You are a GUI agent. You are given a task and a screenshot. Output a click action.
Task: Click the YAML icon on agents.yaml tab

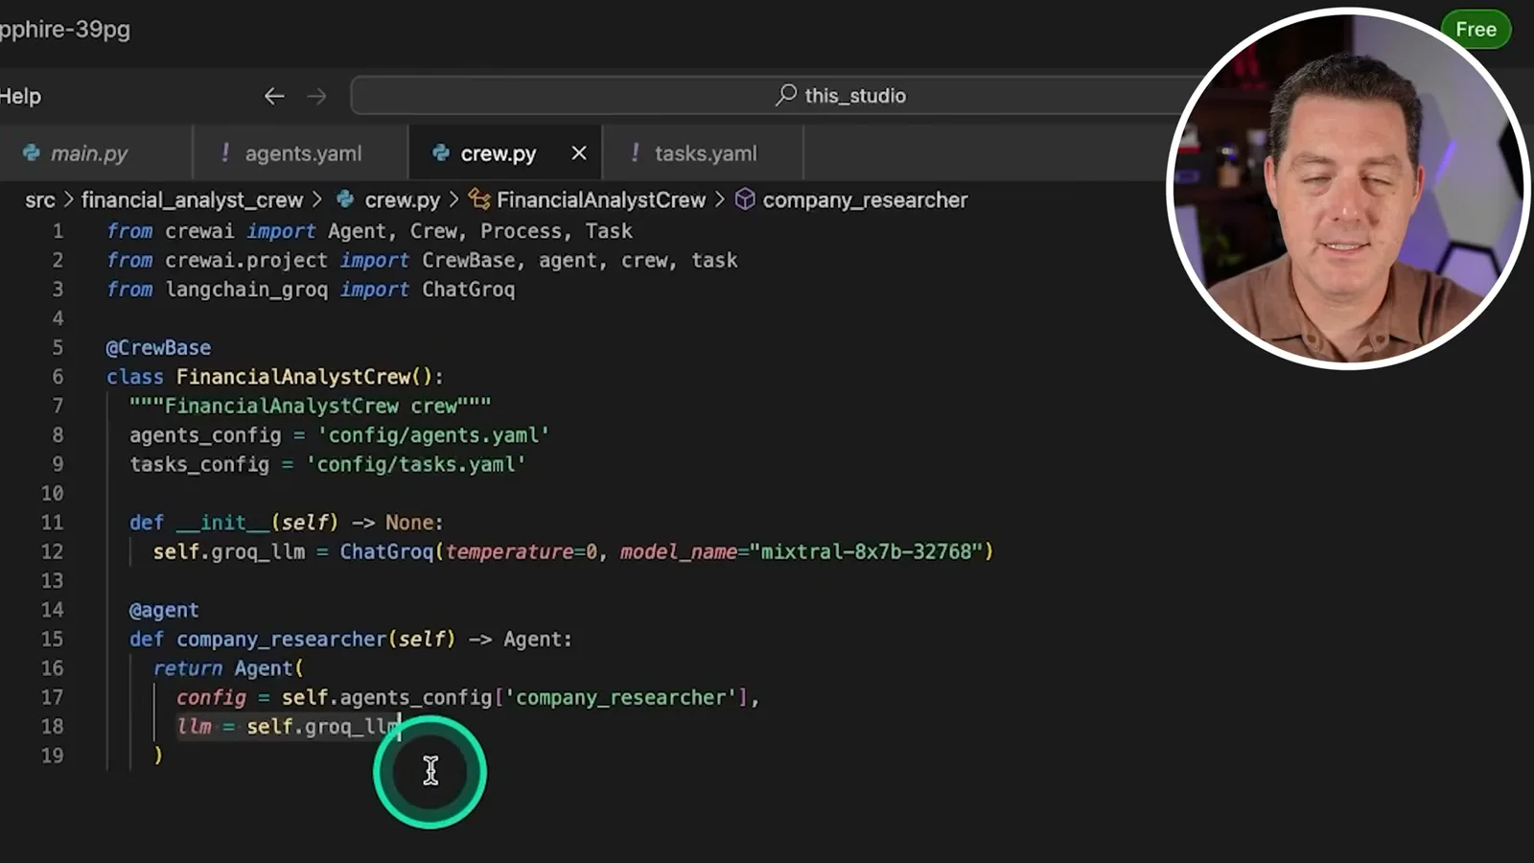225,153
